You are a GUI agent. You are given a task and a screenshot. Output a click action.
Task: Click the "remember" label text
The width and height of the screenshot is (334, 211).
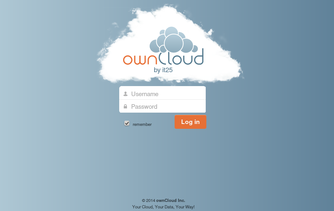click(142, 124)
